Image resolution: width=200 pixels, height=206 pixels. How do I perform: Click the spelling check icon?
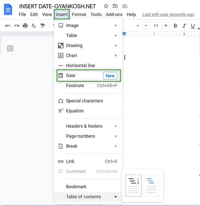[x=34, y=26]
